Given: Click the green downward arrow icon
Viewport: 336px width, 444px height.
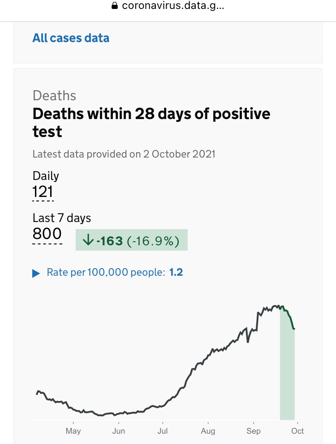Looking at the screenshot, I should [88, 240].
